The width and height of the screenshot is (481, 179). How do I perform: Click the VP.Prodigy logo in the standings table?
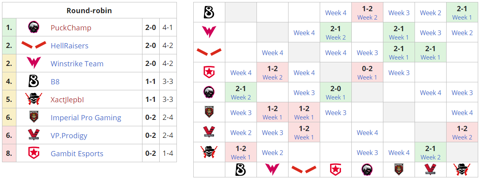[33, 135]
